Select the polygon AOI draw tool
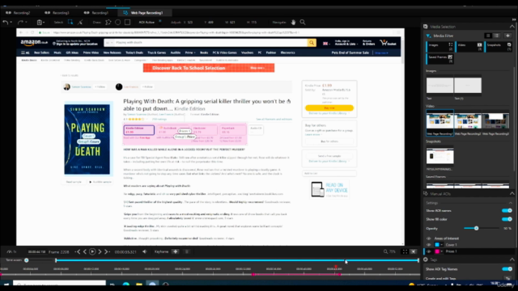Viewport: 518px width, 291px height. [x=108, y=23]
